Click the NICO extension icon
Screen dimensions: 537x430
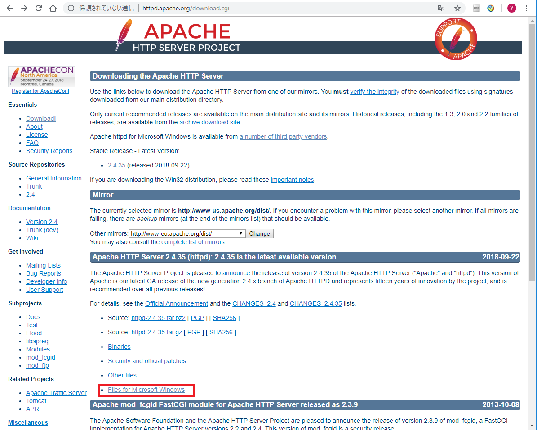point(476,8)
